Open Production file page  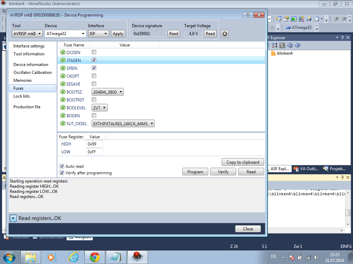pyautogui.click(x=27, y=107)
